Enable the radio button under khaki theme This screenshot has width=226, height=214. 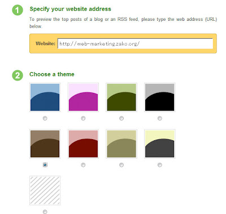pos(121,165)
